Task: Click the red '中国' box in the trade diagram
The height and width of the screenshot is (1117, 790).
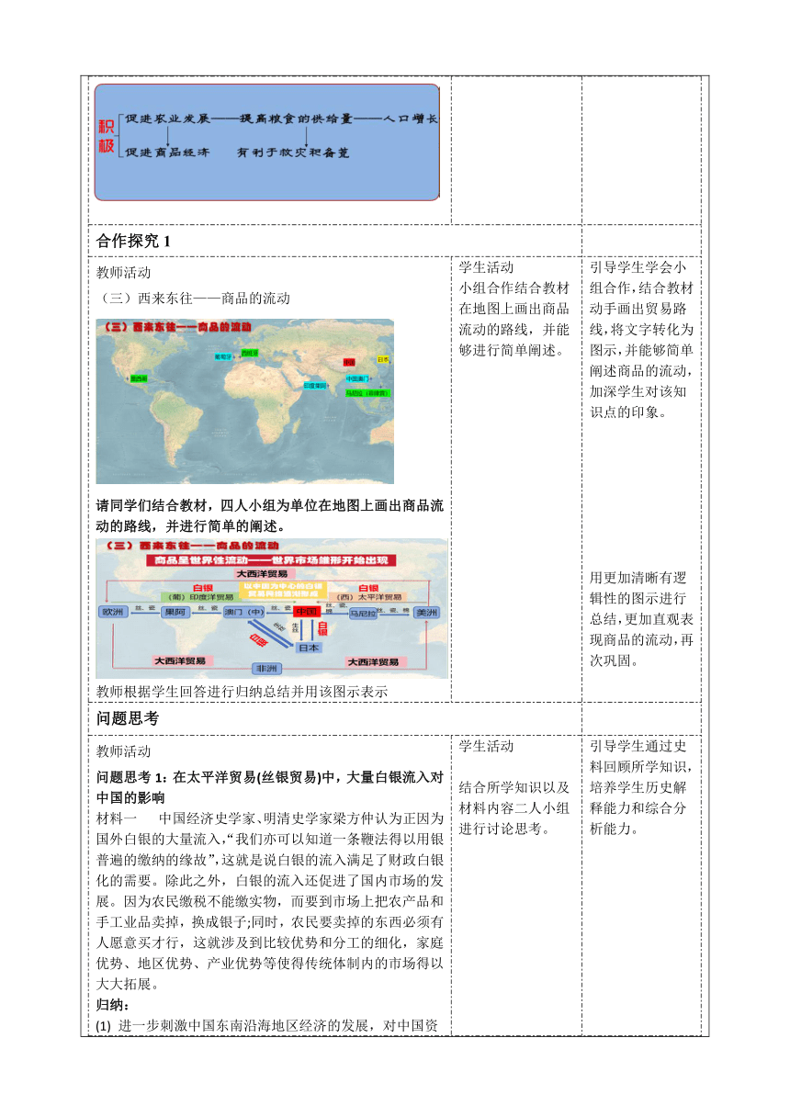Action: pos(306,612)
